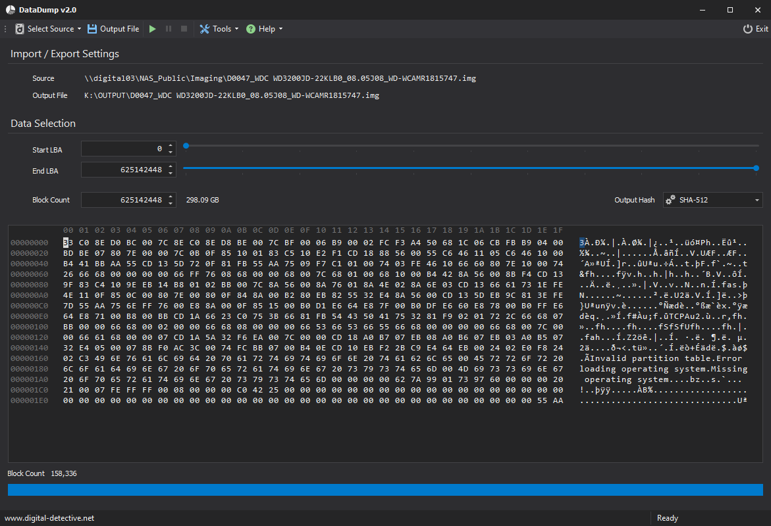Click the Start LBA slider handle
The width and height of the screenshot is (771, 526).
pos(186,146)
